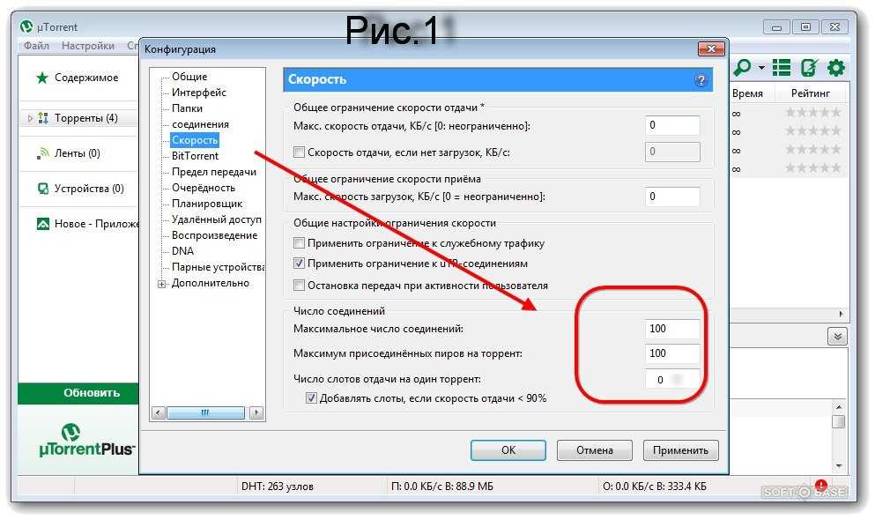Open the search dropdown arrow

(761, 68)
